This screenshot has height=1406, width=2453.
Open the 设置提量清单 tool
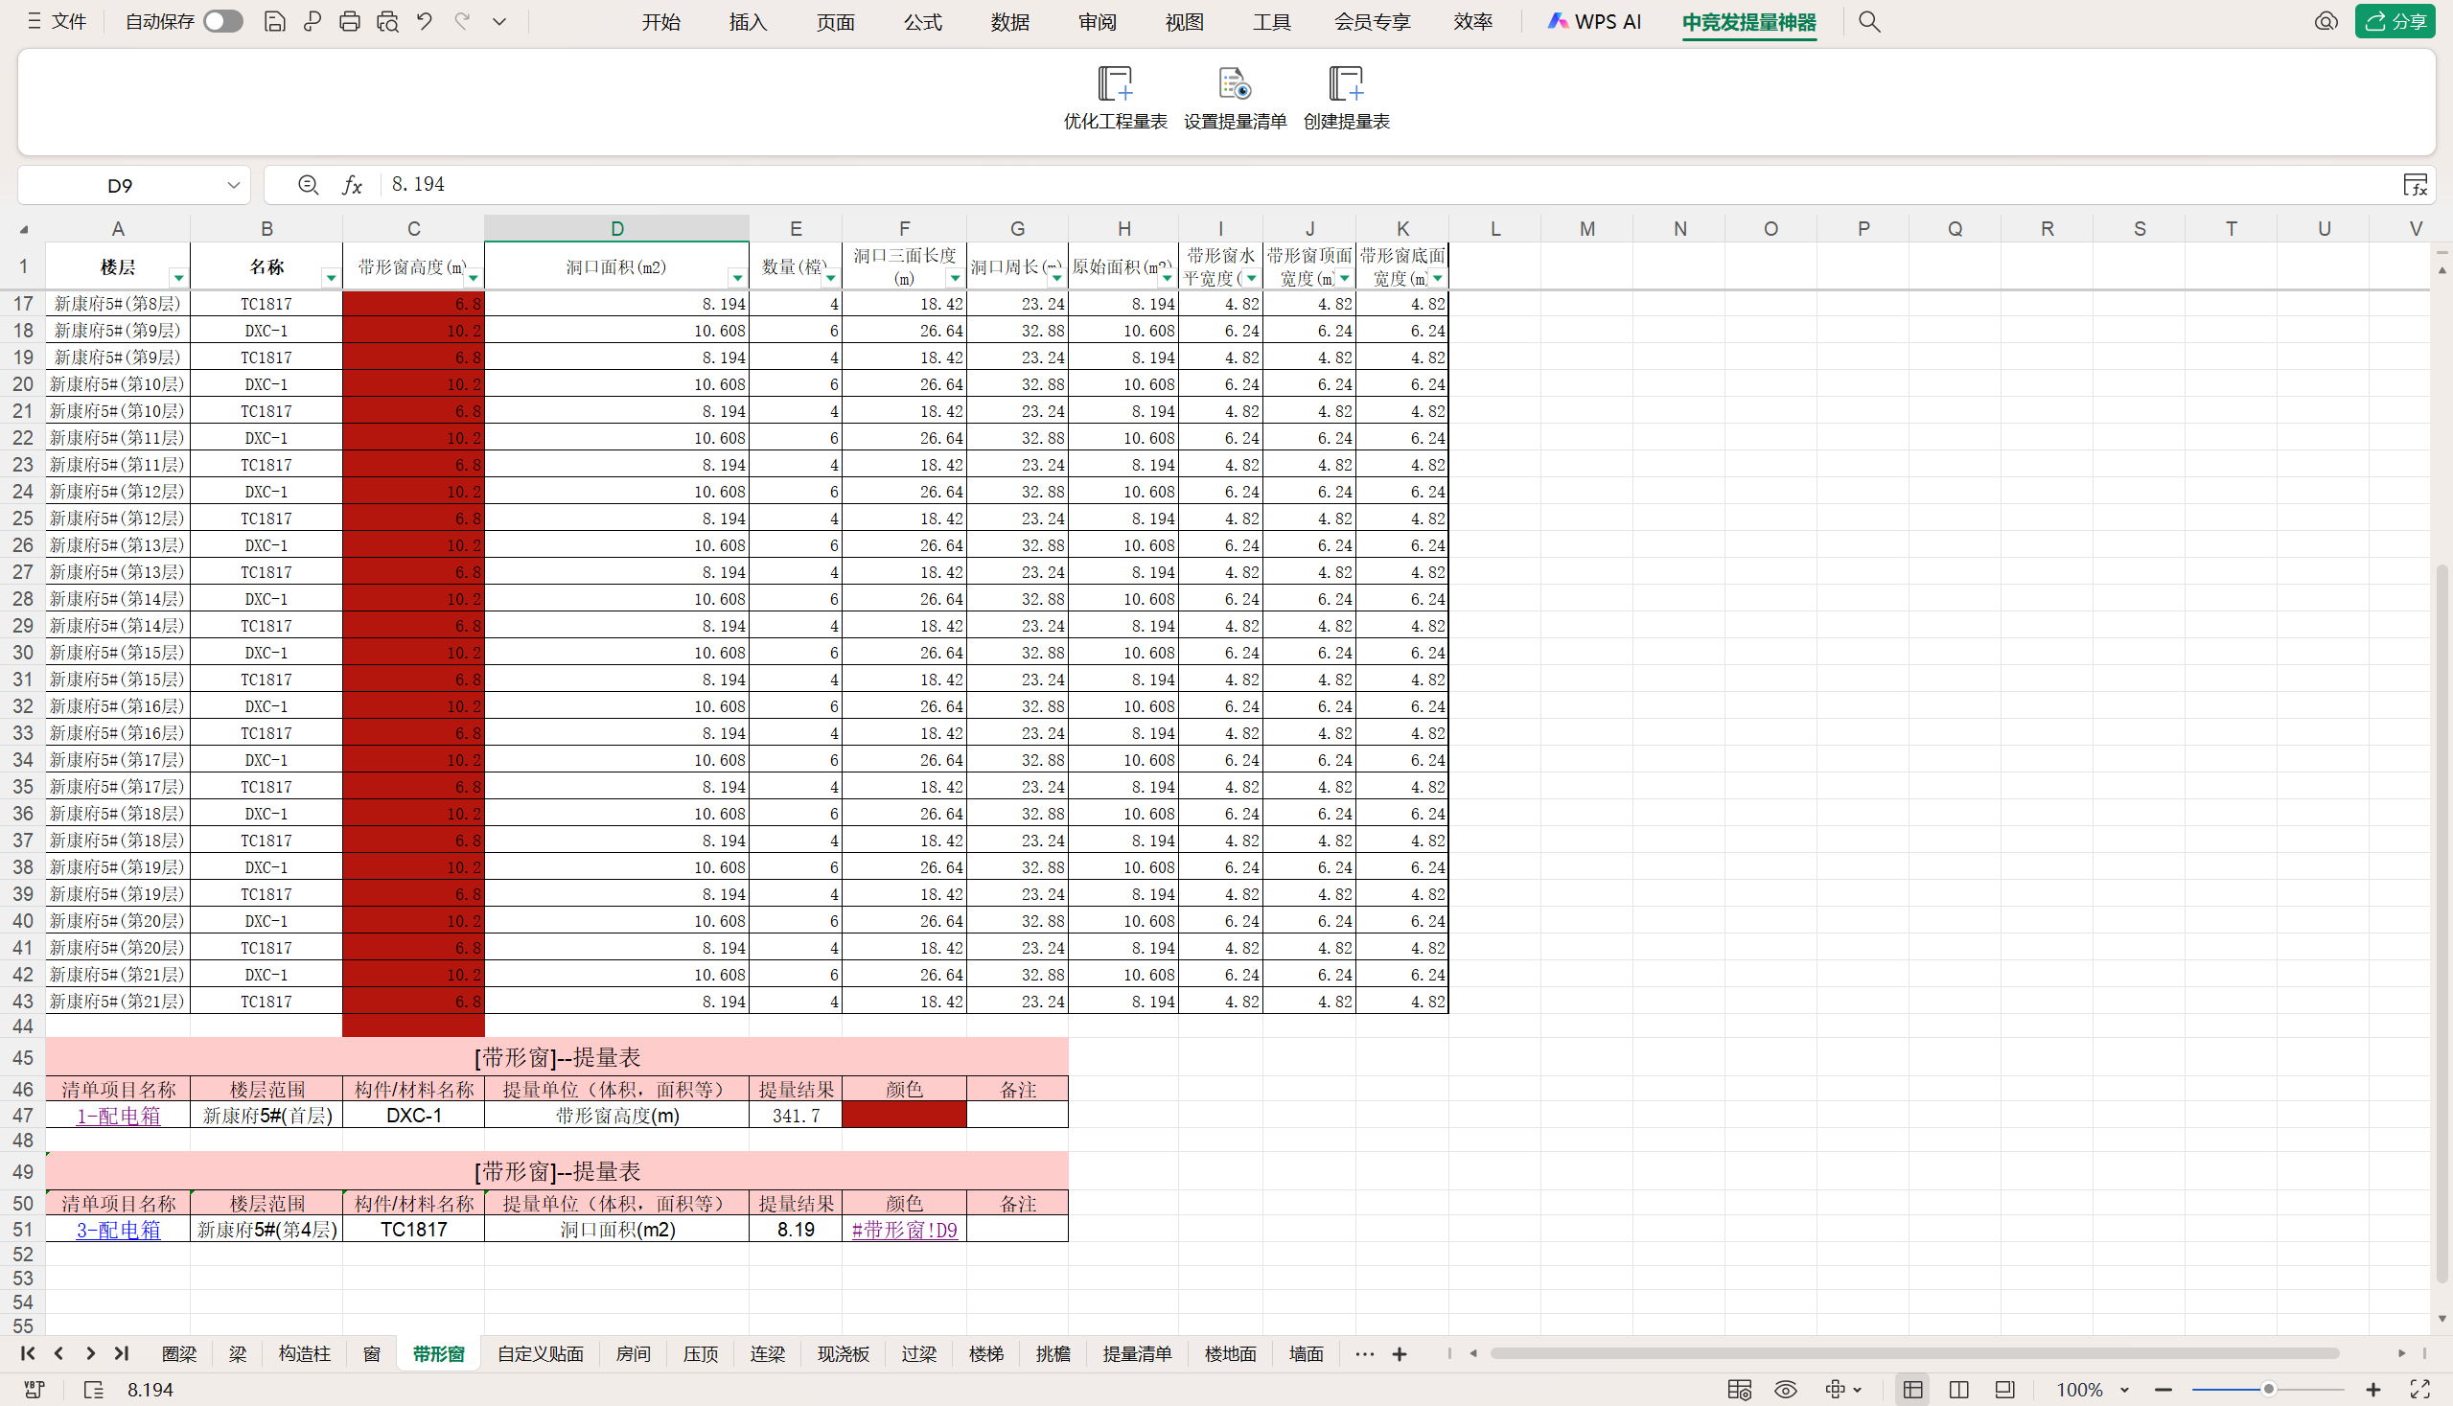[1235, 85]
